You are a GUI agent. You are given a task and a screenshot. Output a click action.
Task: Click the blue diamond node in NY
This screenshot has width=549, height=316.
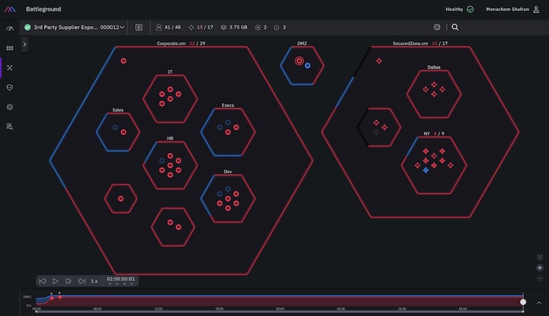(425, 170)
